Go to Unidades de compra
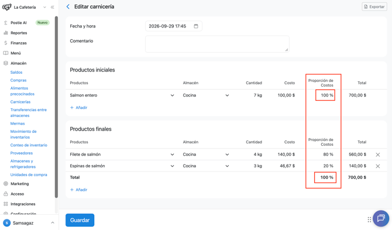The height and width of the screenshot is (230, 392). 29,175
